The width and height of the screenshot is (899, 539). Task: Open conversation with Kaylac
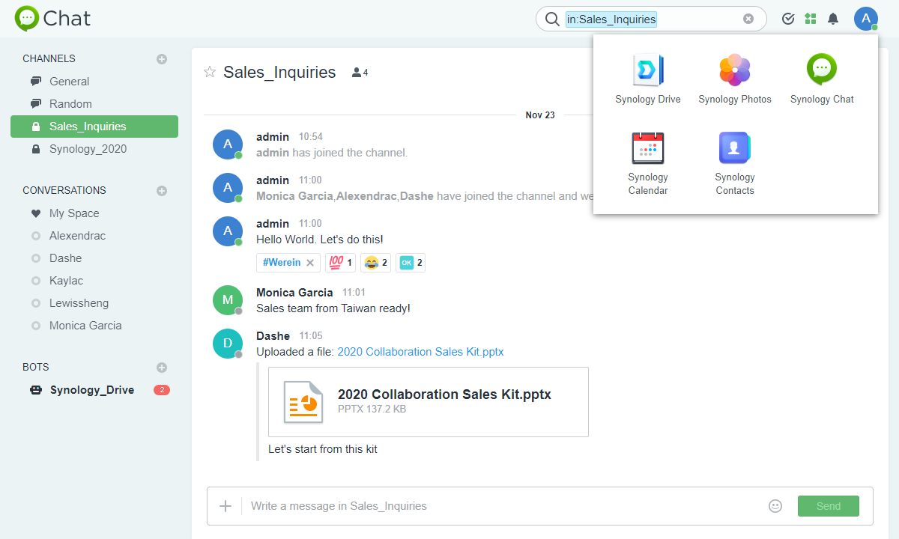pos(94,281)
